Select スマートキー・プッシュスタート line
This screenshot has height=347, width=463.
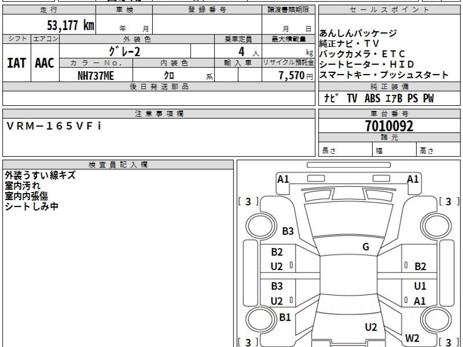384,75
